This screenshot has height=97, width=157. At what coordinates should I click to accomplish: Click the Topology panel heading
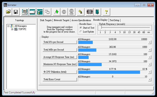point(20,20)
